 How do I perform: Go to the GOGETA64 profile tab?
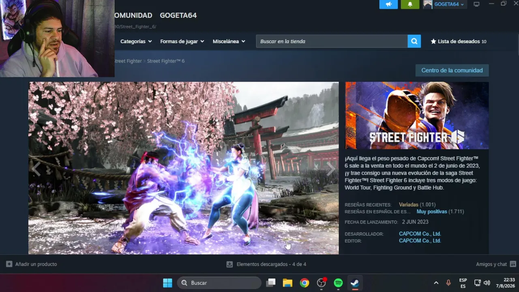[x=178, y=15]
